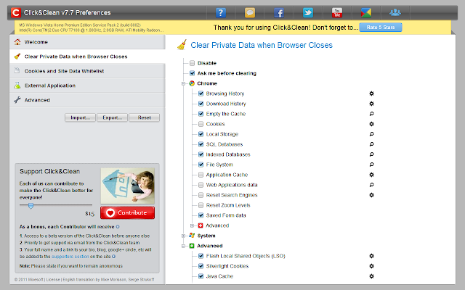Expand the Advanced node under Chrome
The image size is (465, 290).
click(x=192, y=225)
